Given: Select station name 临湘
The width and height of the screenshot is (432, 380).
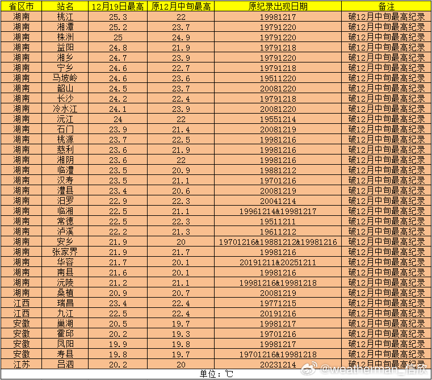Looking at the screenshot, I should pyautogui.click(x=65, y=211).
